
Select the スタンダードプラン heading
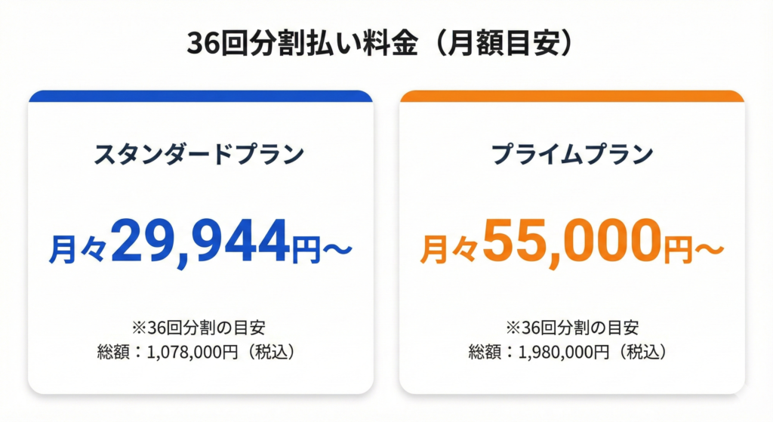coord(200,154)
